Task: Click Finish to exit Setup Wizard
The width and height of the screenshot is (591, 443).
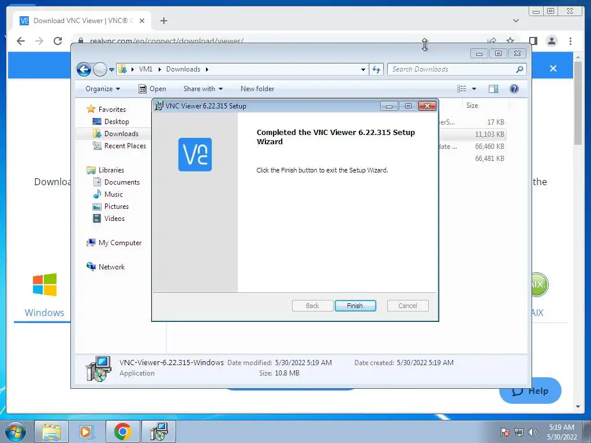Action: tap(355, 306)
